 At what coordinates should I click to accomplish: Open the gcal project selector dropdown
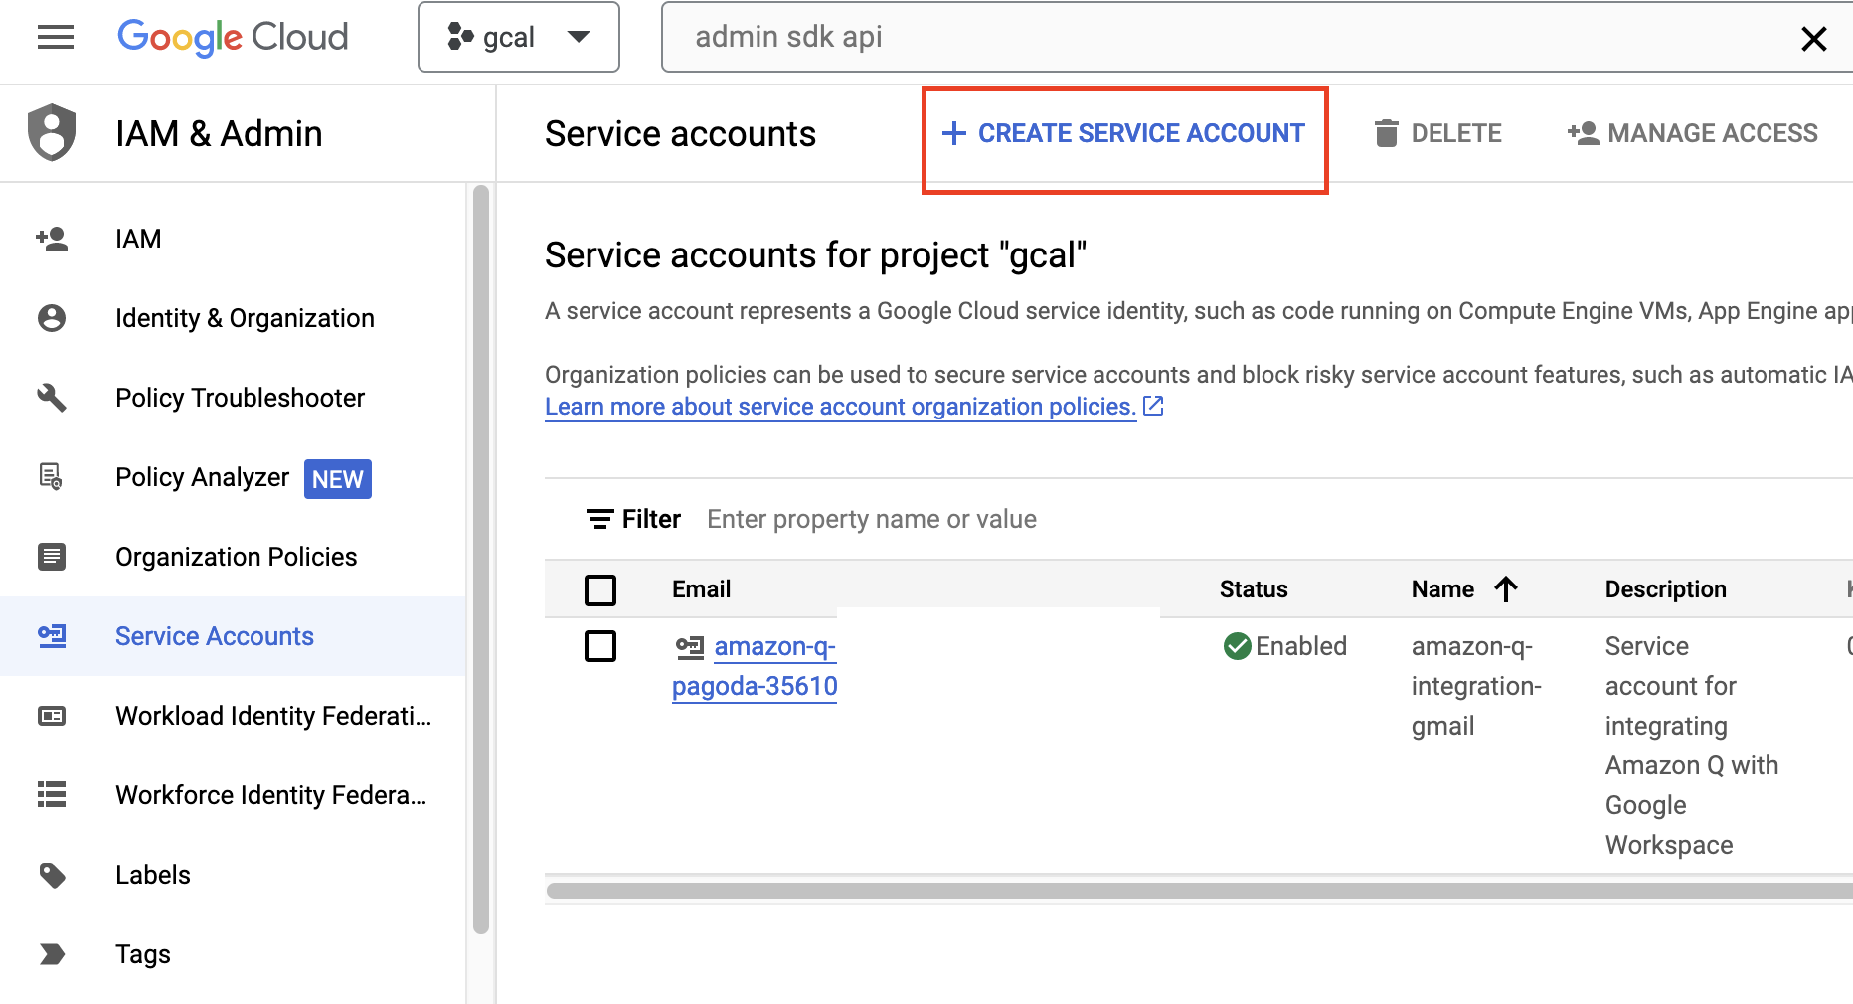tap(519, 38)
